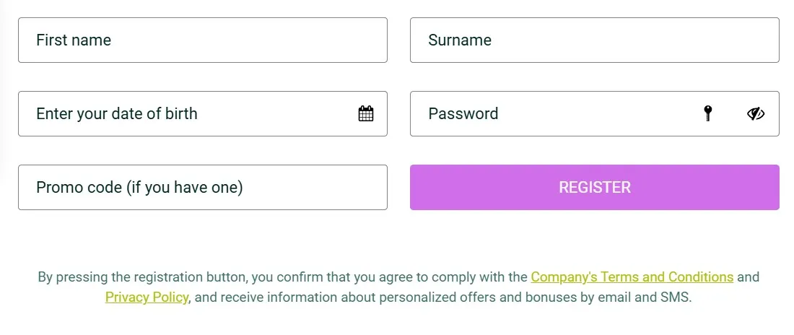Open the Privacy Policy link
Screen dimensions: 794x335
tap(147, 297)
